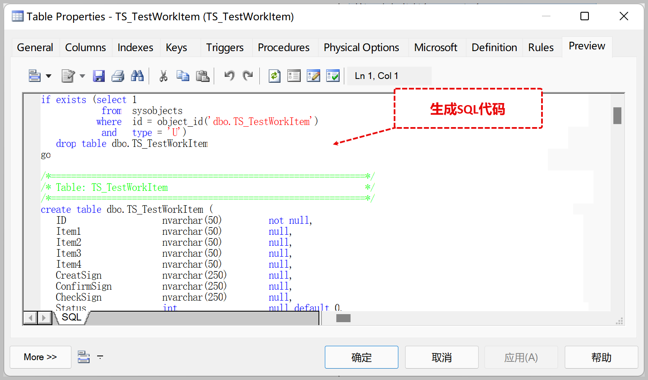Viewport: 648px width, 380px height.
Task: Undo the last edit
Action: tap(229, 76)
